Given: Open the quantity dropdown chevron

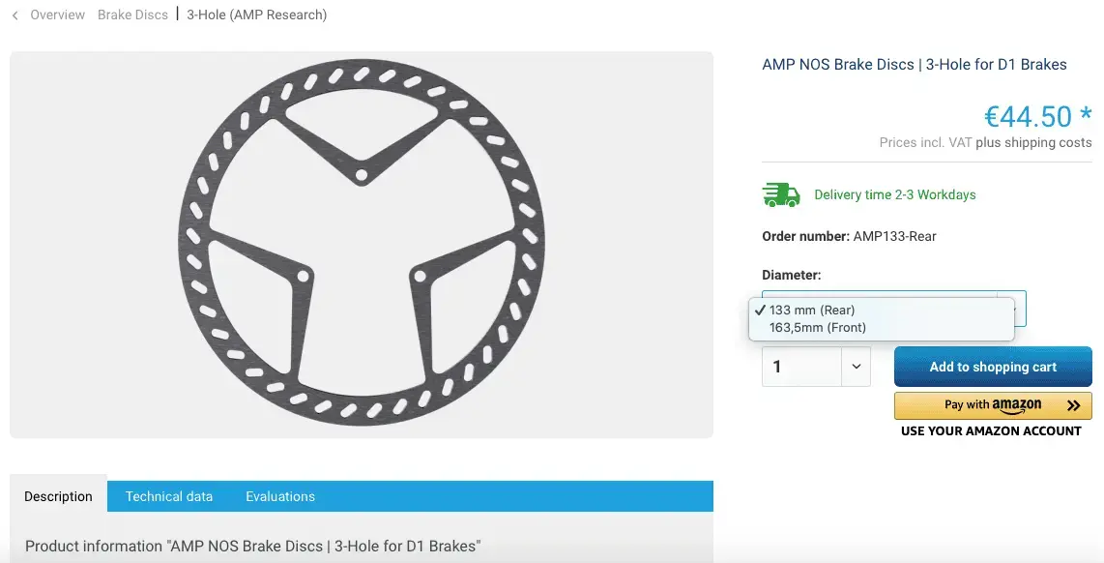Looking at the screenshot, I should pos(857,367).
